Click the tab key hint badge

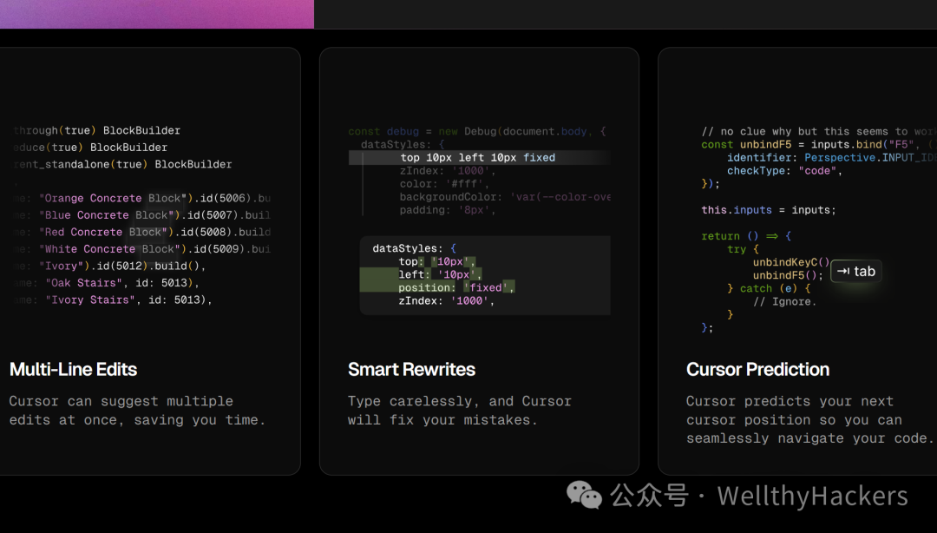(855, 272)
